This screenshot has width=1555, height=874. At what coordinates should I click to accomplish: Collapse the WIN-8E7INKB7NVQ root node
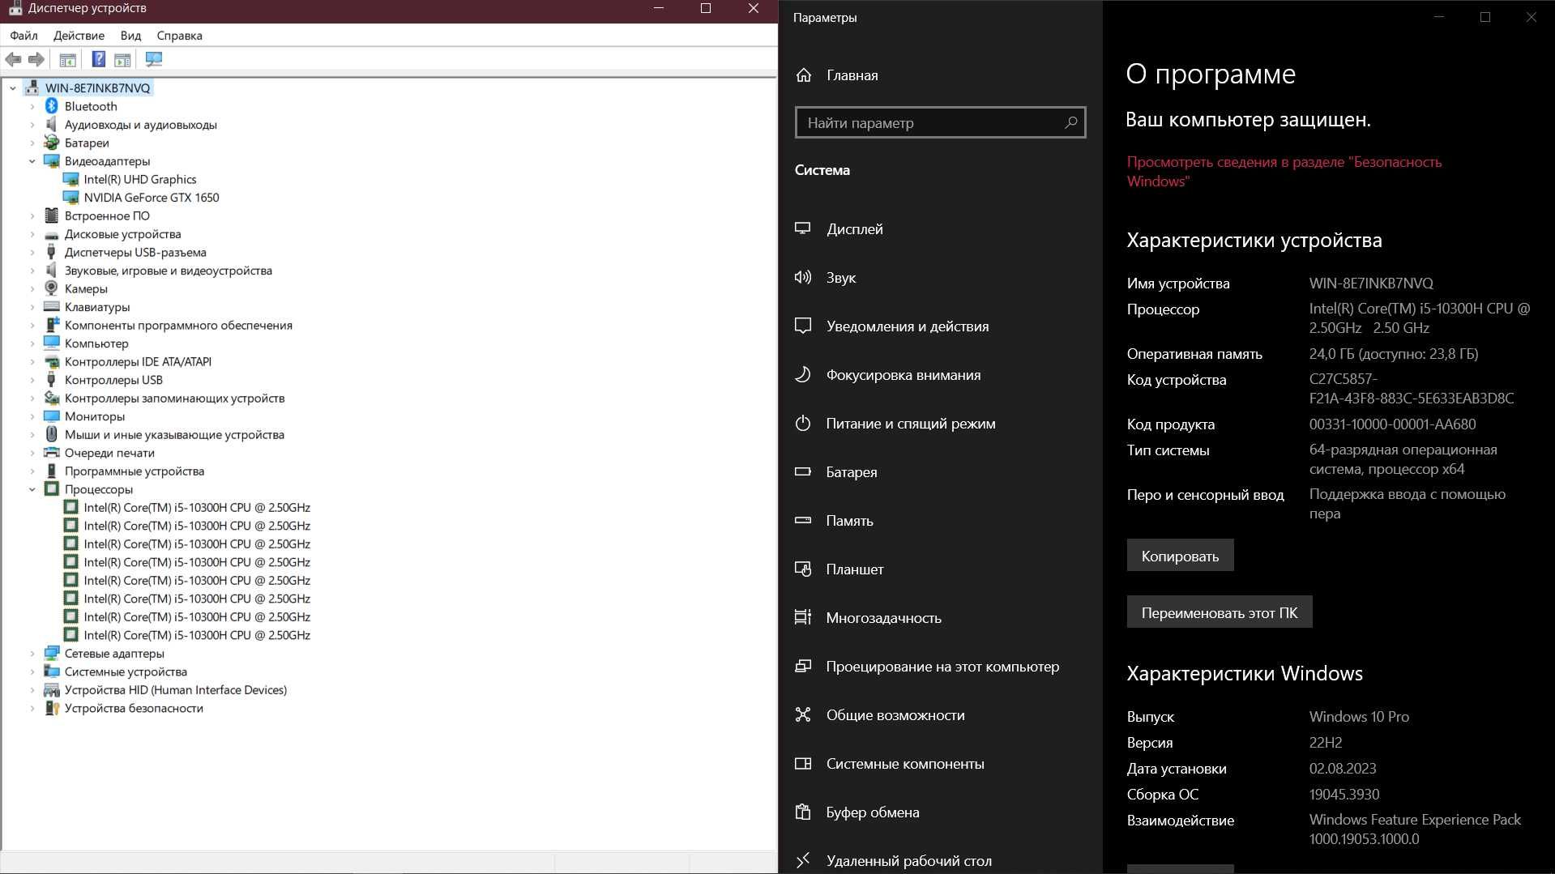tap(13, 87)
